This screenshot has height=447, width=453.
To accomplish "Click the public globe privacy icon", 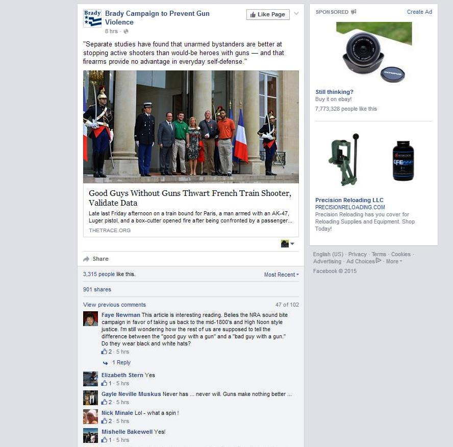I will (126, 31).
